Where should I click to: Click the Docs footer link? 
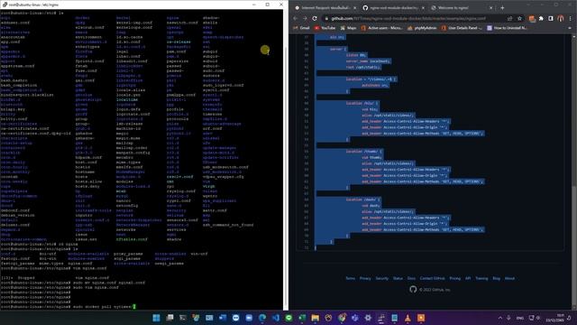pos(411,279)
